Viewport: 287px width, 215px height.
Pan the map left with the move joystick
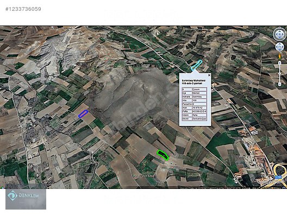click(277, 47)
